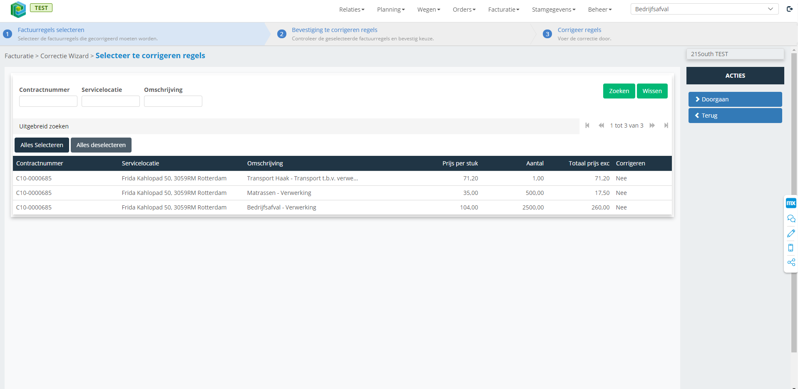Viewport: 798px width, 389px height.
Task: Click price 104,00 per stuk cell
Action: coord(469,207)
